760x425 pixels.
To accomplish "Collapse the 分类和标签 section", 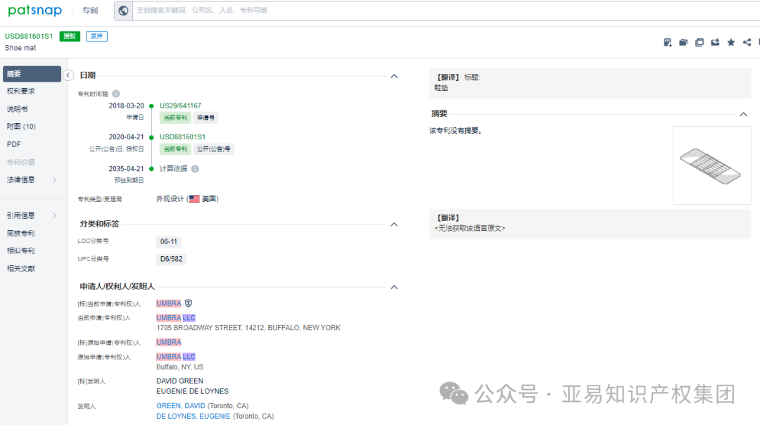I will coord(394,224).
